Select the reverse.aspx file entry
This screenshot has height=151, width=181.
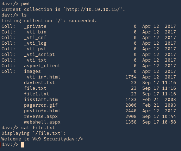click(x=41, y=117)
